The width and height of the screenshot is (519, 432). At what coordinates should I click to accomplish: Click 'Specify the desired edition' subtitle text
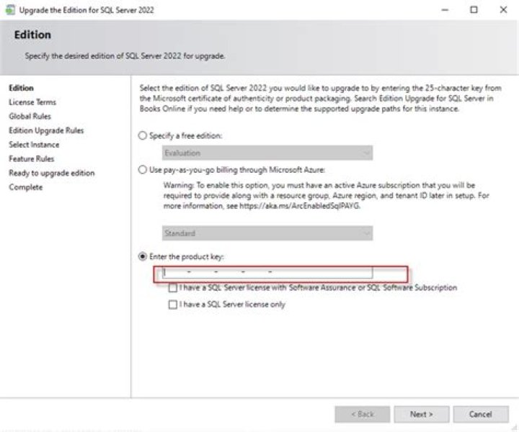click(x=125, y=56)
